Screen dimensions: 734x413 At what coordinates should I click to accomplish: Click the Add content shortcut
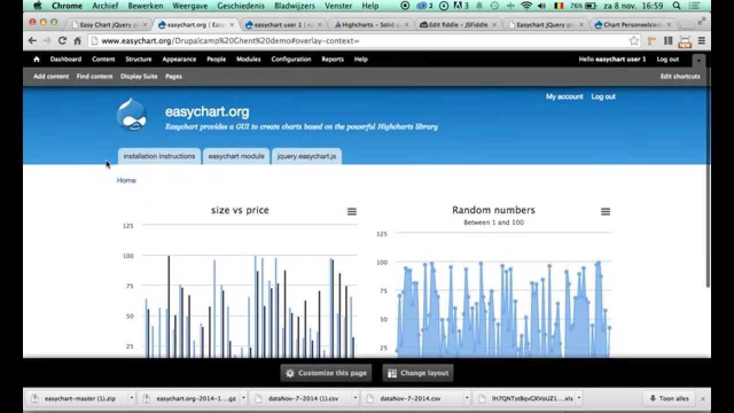tap(51, 76)
